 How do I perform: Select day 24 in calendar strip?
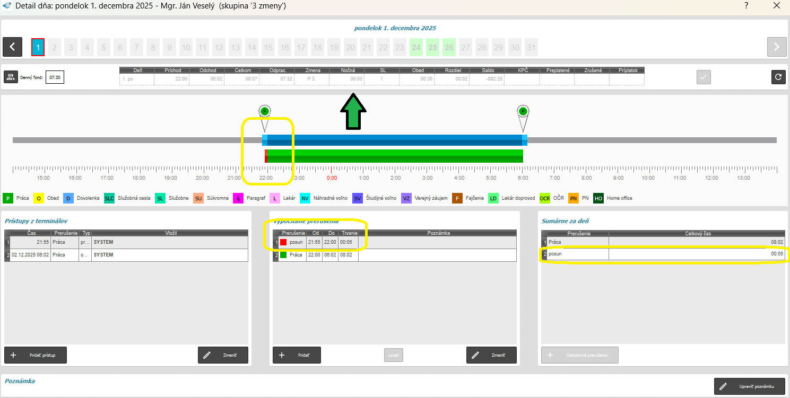pos(416,47)
